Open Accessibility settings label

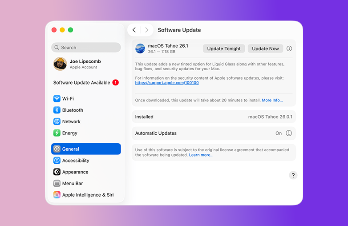click(76, 161)
